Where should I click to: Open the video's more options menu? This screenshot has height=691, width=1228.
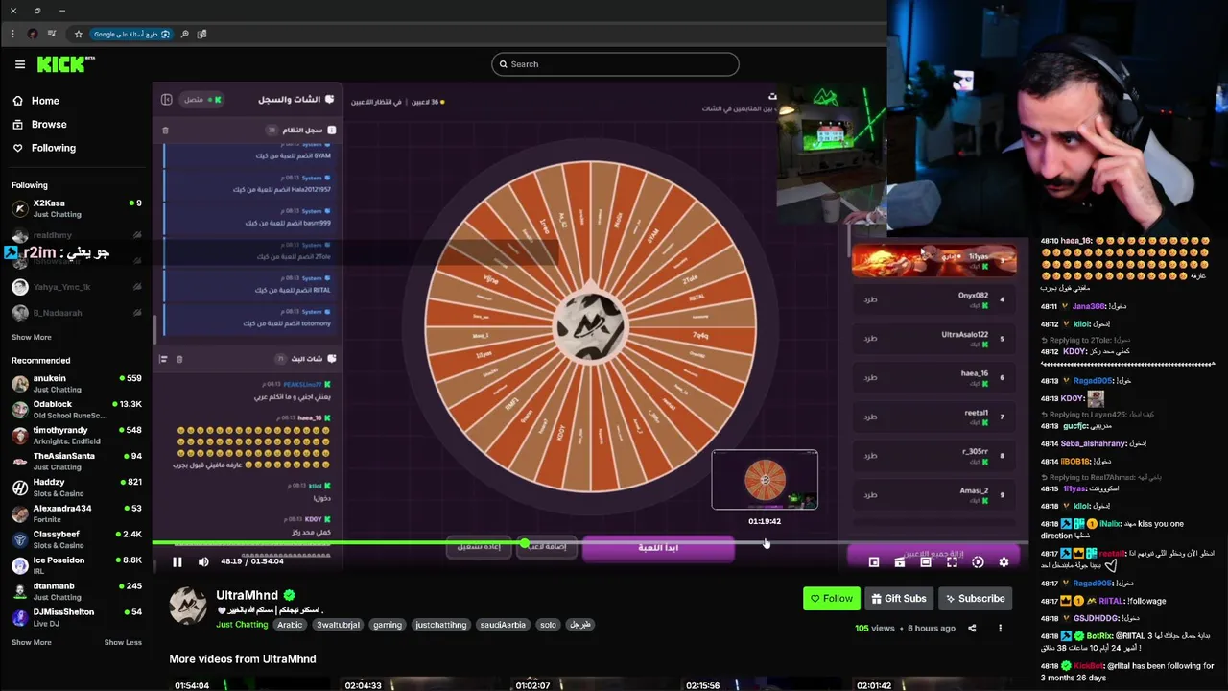(x=1000, y=629)
